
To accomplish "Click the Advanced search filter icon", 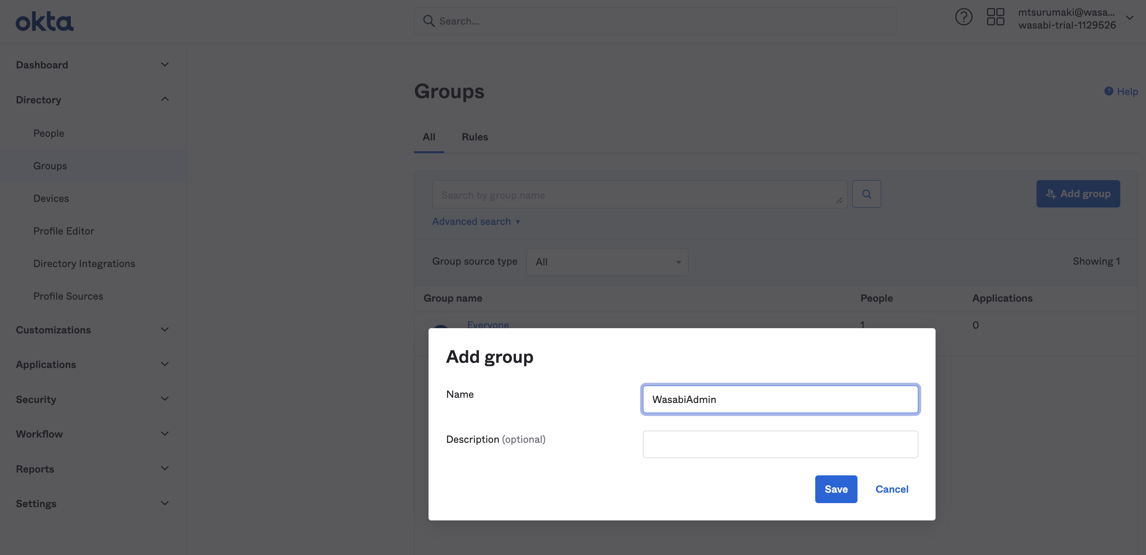I will click(519, 220).
